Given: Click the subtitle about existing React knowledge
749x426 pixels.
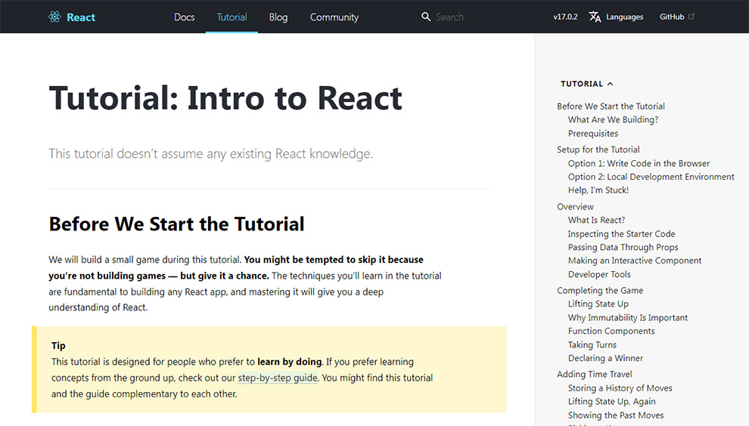Looking at the screenshot, I should pyautogui.click(x=210, y=154).
